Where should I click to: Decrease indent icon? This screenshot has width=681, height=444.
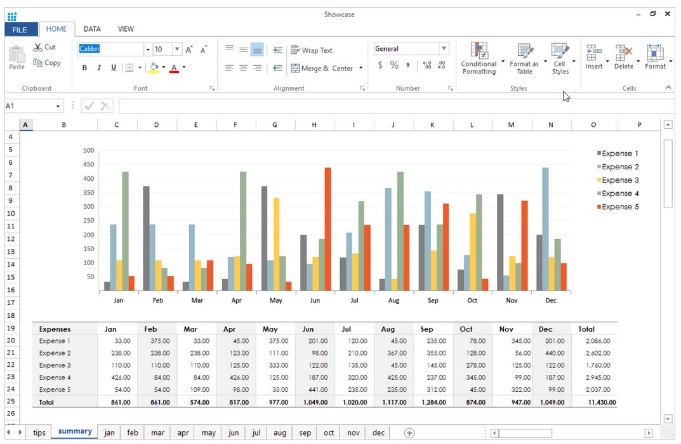[x=277, y=68]
